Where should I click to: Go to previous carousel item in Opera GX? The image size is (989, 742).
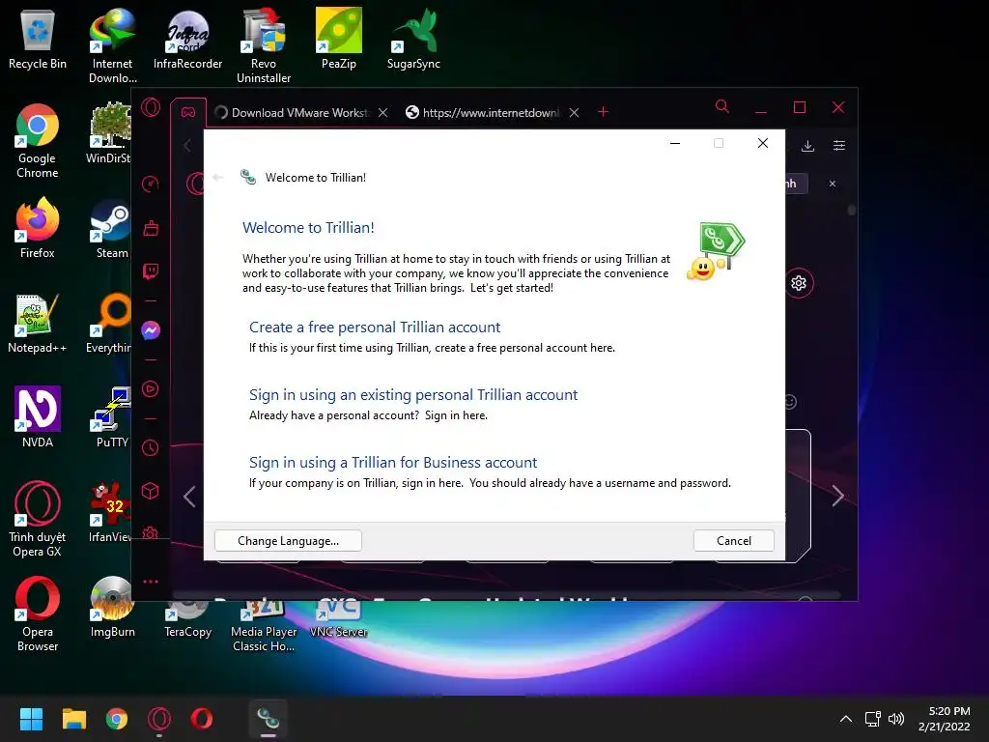coord(189,496)
